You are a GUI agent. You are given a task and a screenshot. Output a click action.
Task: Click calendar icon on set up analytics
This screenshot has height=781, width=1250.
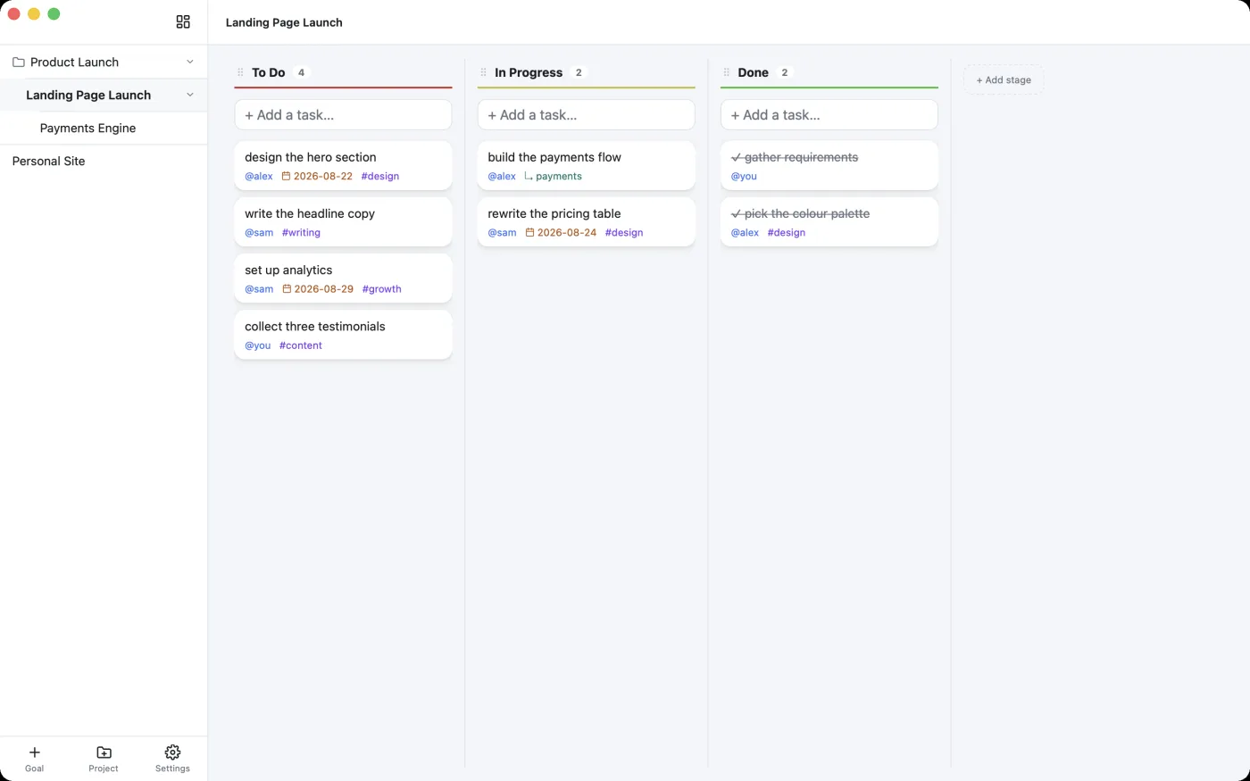[287, 289]
